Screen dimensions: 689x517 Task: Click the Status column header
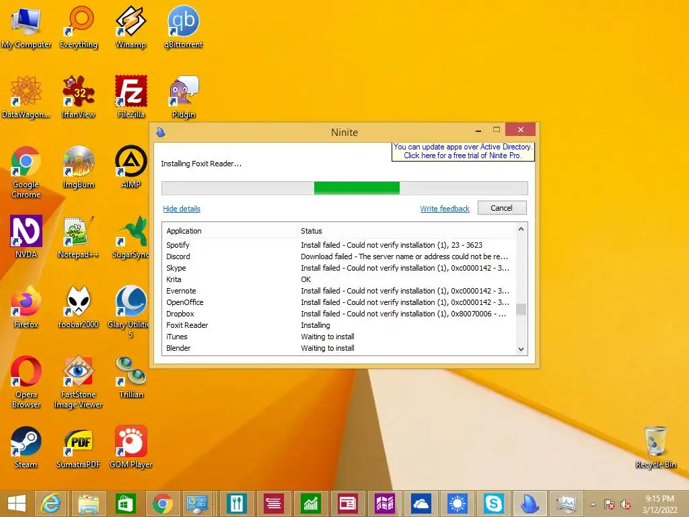pyautogui.click(x=405, y=231)
